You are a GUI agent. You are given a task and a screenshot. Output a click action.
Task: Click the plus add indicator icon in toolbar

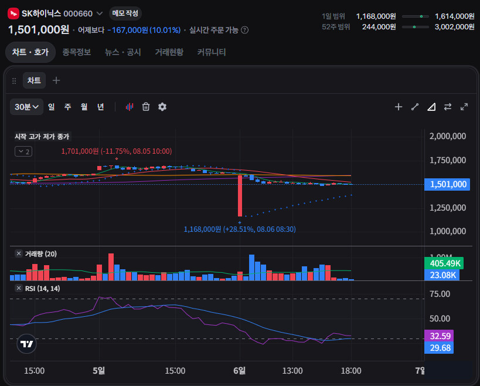[x=399, y=107]
